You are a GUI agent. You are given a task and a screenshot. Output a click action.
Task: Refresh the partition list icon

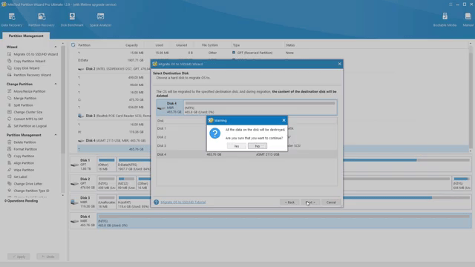[x=73, y=45]
